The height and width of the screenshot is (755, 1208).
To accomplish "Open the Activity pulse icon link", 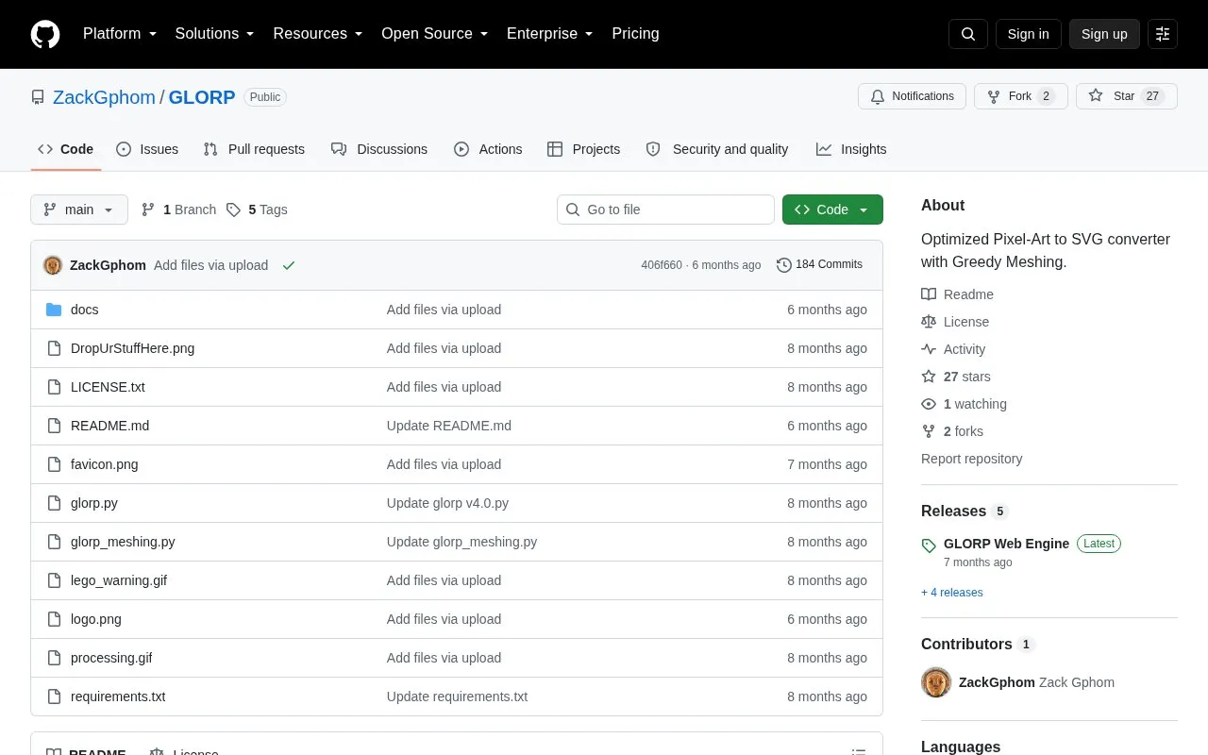I will (x=929, y=349).
